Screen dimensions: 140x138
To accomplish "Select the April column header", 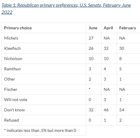I will pyautogui.click(x=108, y=28).
